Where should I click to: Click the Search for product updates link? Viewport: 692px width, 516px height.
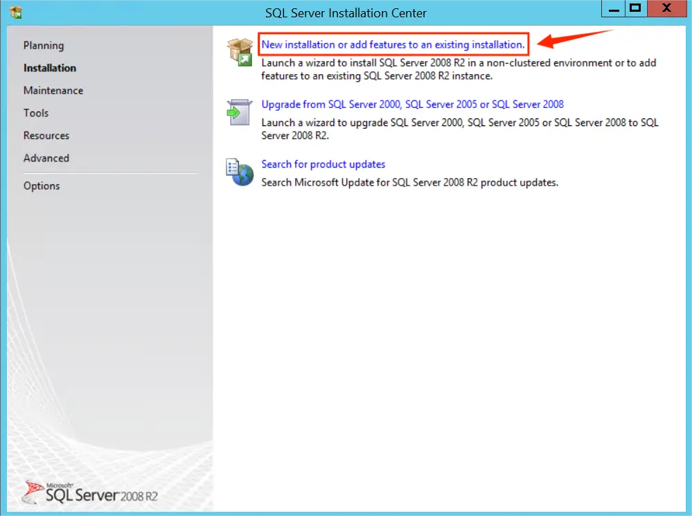point(323,164)
